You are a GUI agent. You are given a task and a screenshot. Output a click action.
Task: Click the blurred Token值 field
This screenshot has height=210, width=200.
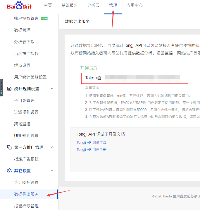pyautogui.click(x=142, y=78)
